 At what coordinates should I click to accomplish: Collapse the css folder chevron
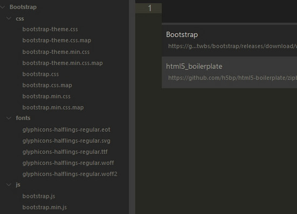(9, 18)
